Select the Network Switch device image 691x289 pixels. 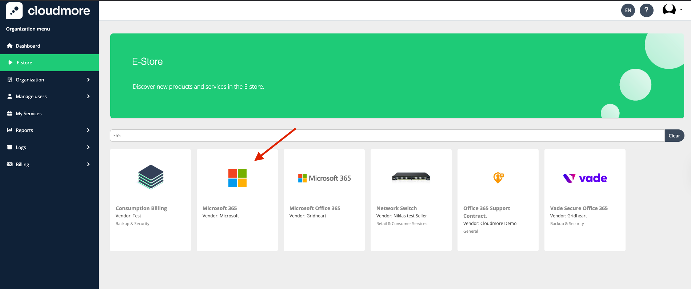(x=411, y=177)
